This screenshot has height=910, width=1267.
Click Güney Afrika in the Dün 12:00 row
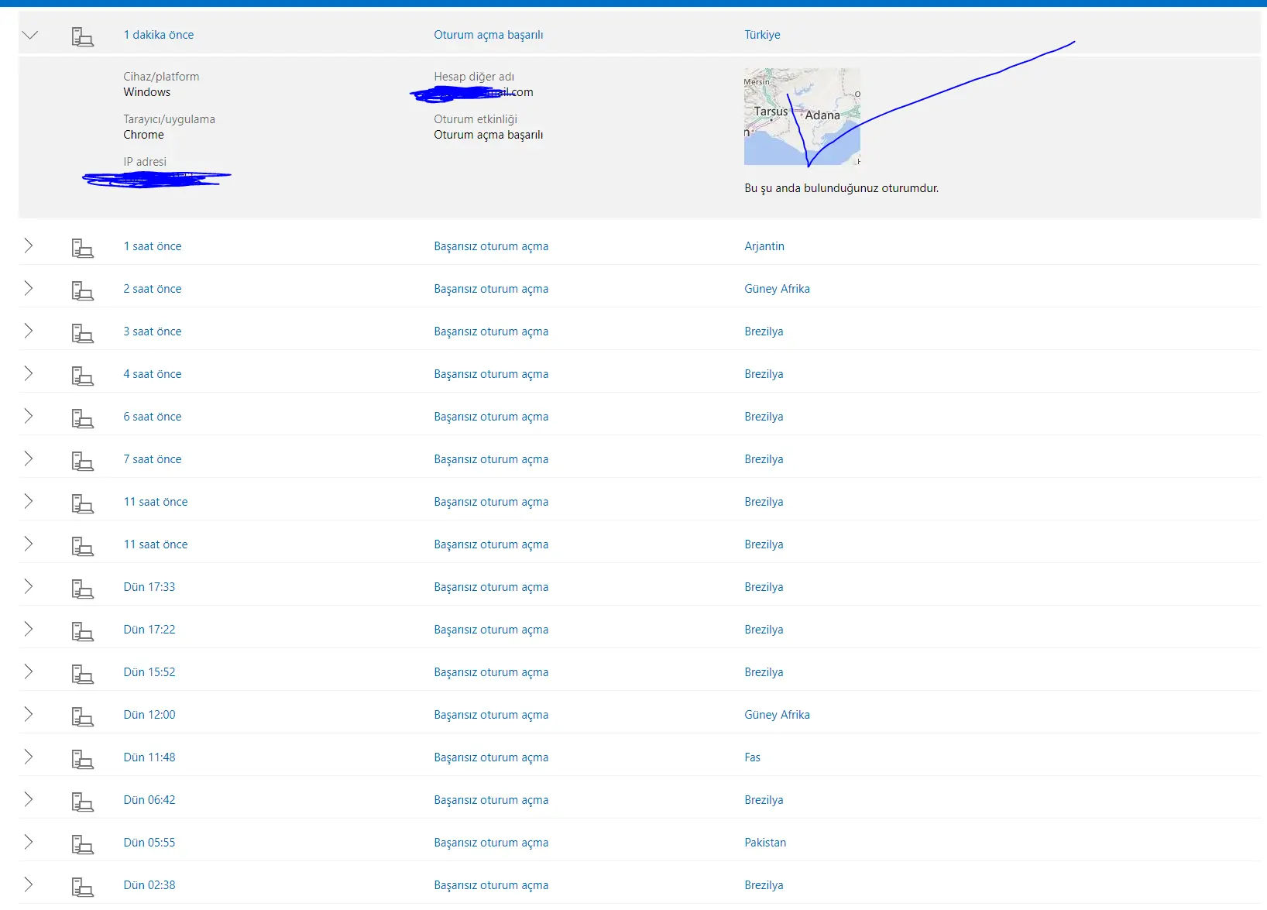[x=777, y=715]
